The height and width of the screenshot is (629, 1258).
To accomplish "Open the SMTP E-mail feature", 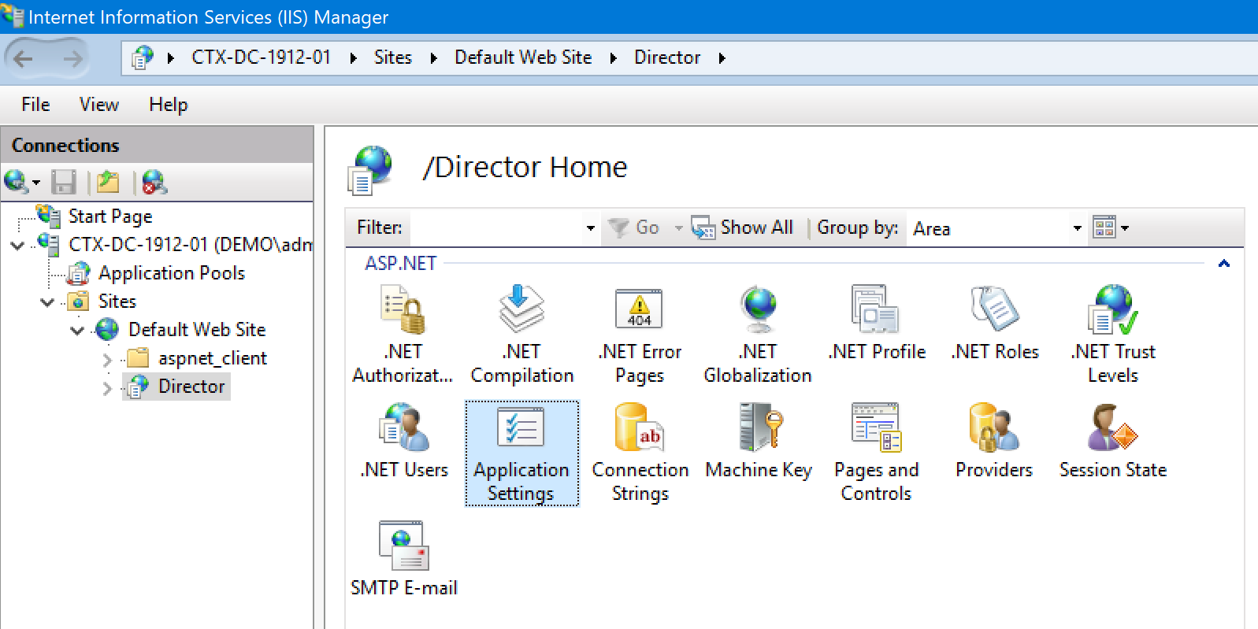I will click(x=403, y=546).
